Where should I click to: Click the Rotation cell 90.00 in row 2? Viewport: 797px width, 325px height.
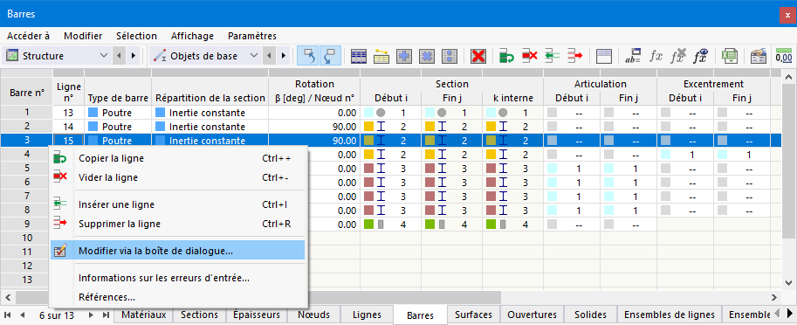(314, 126)
